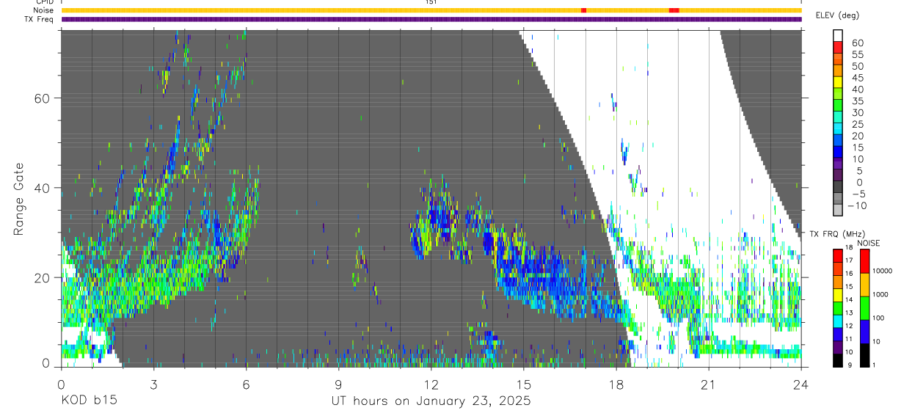Click range gate 60 tick label
The width and height of the screenshot is (901, 416).
pyautogui.click(x=42, y=98)
